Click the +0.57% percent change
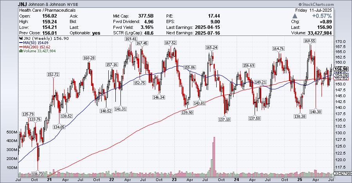 click(x=322, y=16)
